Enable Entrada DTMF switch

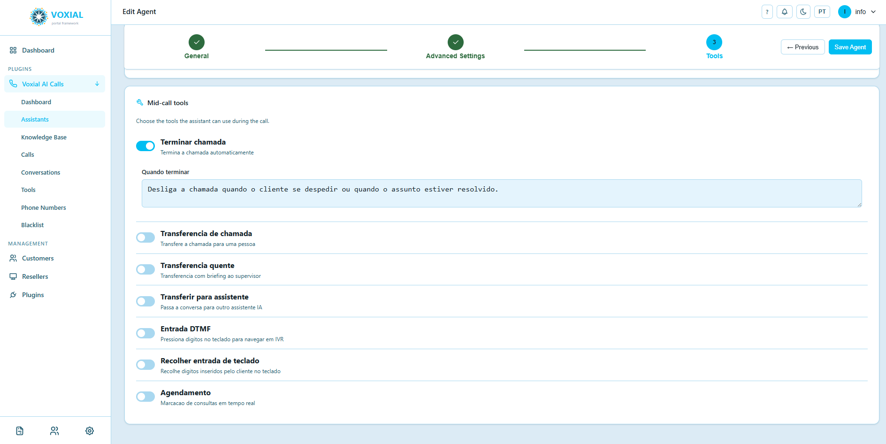tap(145, 333)
